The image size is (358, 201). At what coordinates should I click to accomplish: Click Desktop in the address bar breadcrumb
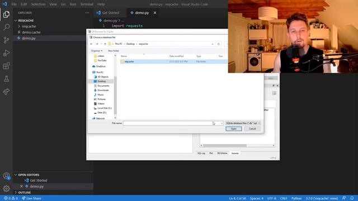(x=130, y=44)
